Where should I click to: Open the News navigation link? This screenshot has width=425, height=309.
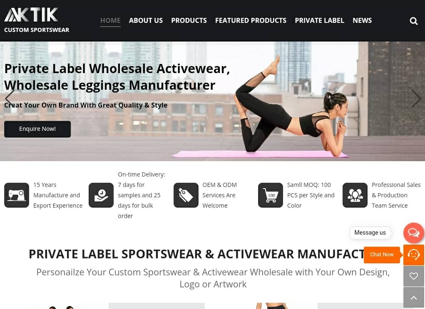coord(362,20)
